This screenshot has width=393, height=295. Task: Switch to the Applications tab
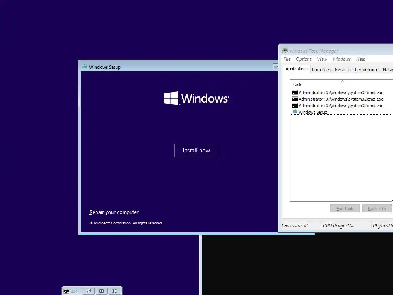point(297,69)
